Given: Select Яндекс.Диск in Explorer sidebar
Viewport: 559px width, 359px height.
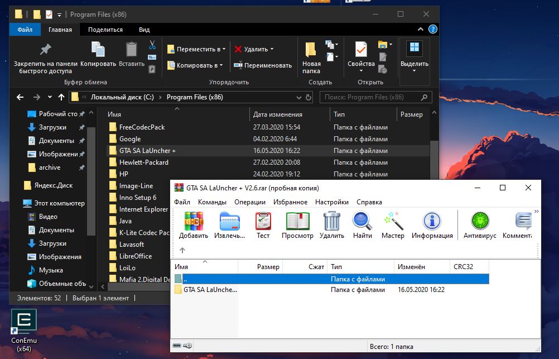Looking at the screenshot, I should (49, 185).
